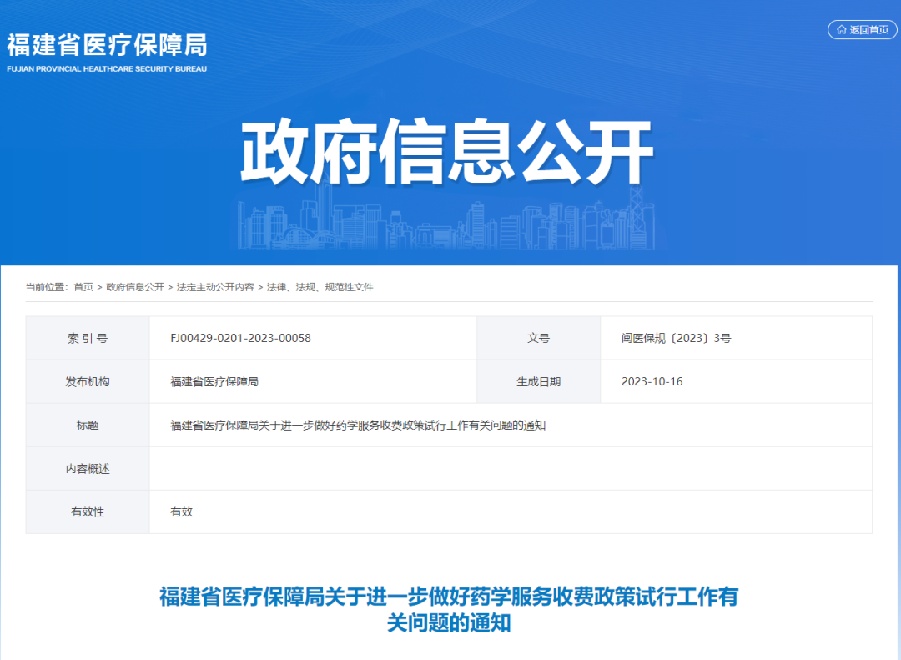Click the 有效性 row header
901x660 pixels.
pyautogui.click(x=87, y=511)
